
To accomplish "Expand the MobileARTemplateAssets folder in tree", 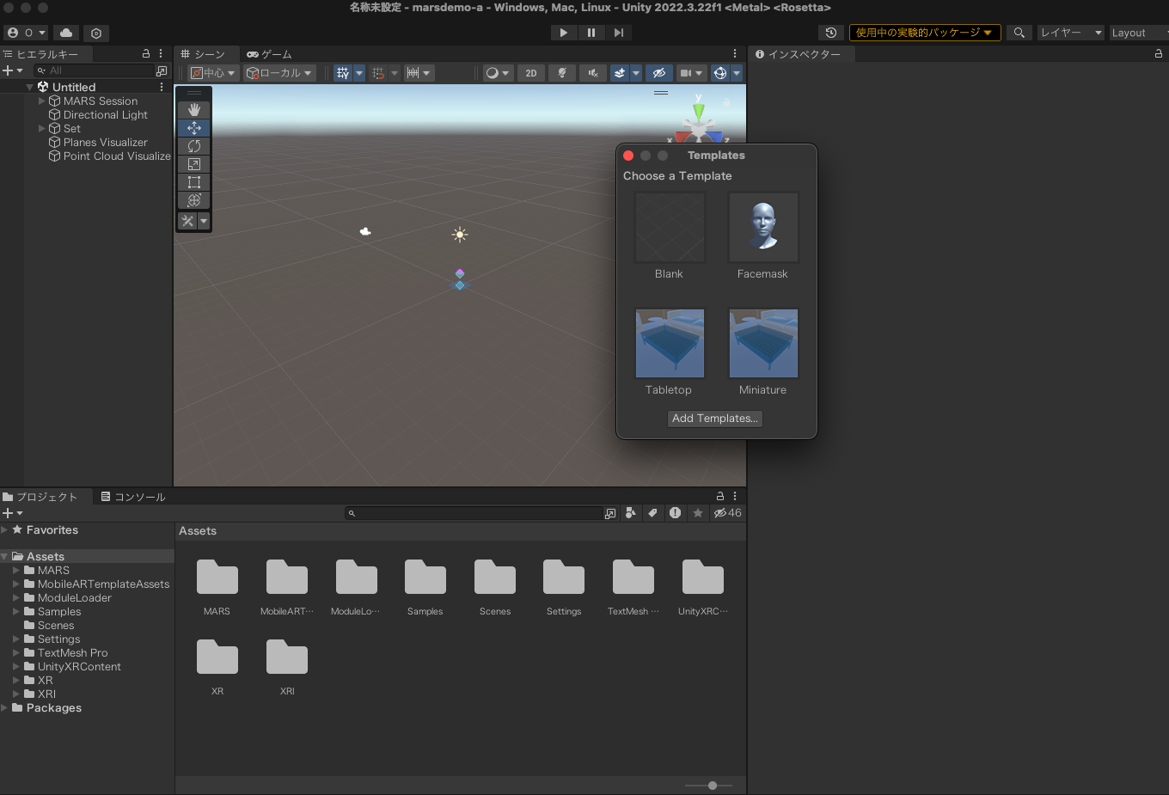I will click(x=16, y=584).
